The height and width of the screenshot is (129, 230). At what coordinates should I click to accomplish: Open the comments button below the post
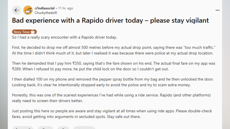tap(45, 128)
